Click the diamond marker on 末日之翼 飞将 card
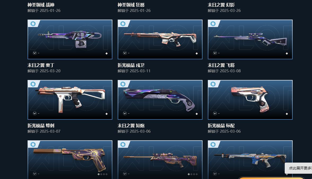Viewport: 312px width, 179px height. (x=287, y=53)
